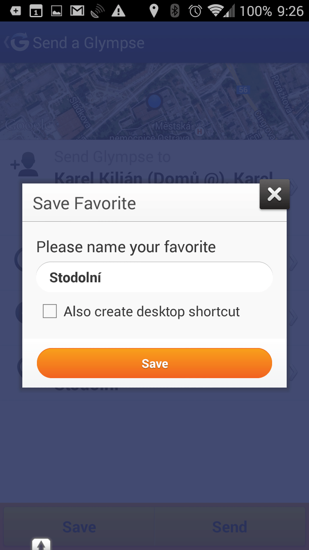Edit the favorite name field Stodolní
Viewport: 309px width, 550px height.
[154, 277]
